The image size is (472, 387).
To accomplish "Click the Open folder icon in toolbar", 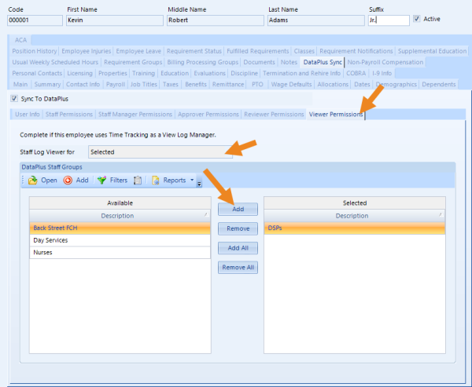I will (33, 181).
